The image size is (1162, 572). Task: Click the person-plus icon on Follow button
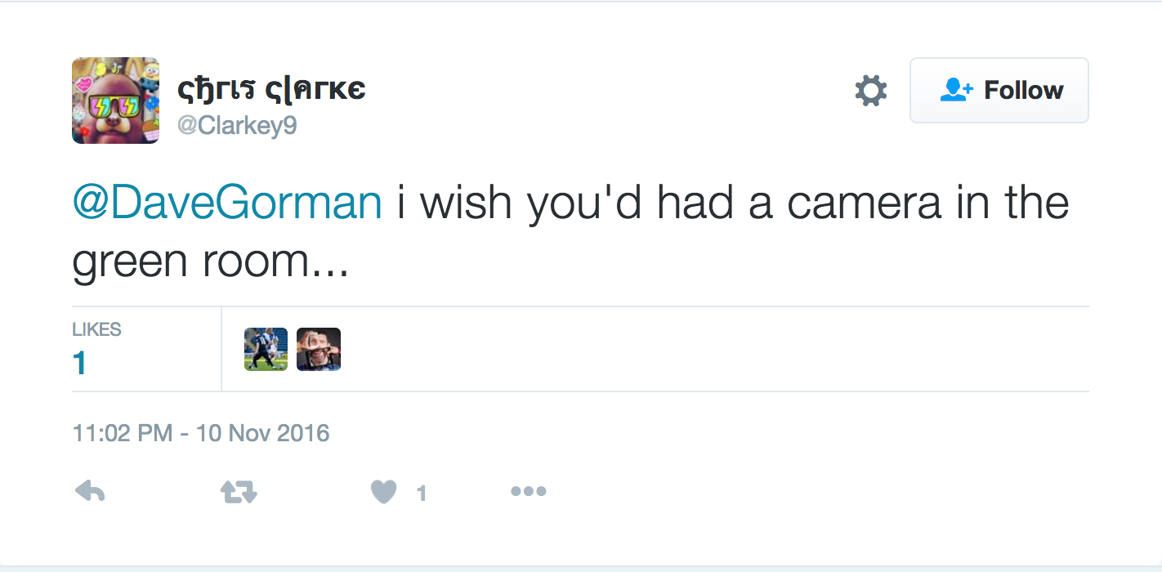tap(955, 90)
